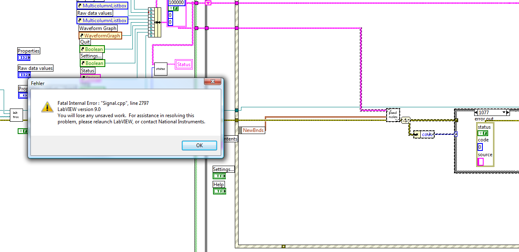The image size is (519, 252).
Task: Select the panel resize subVI node
Action: 394,115
